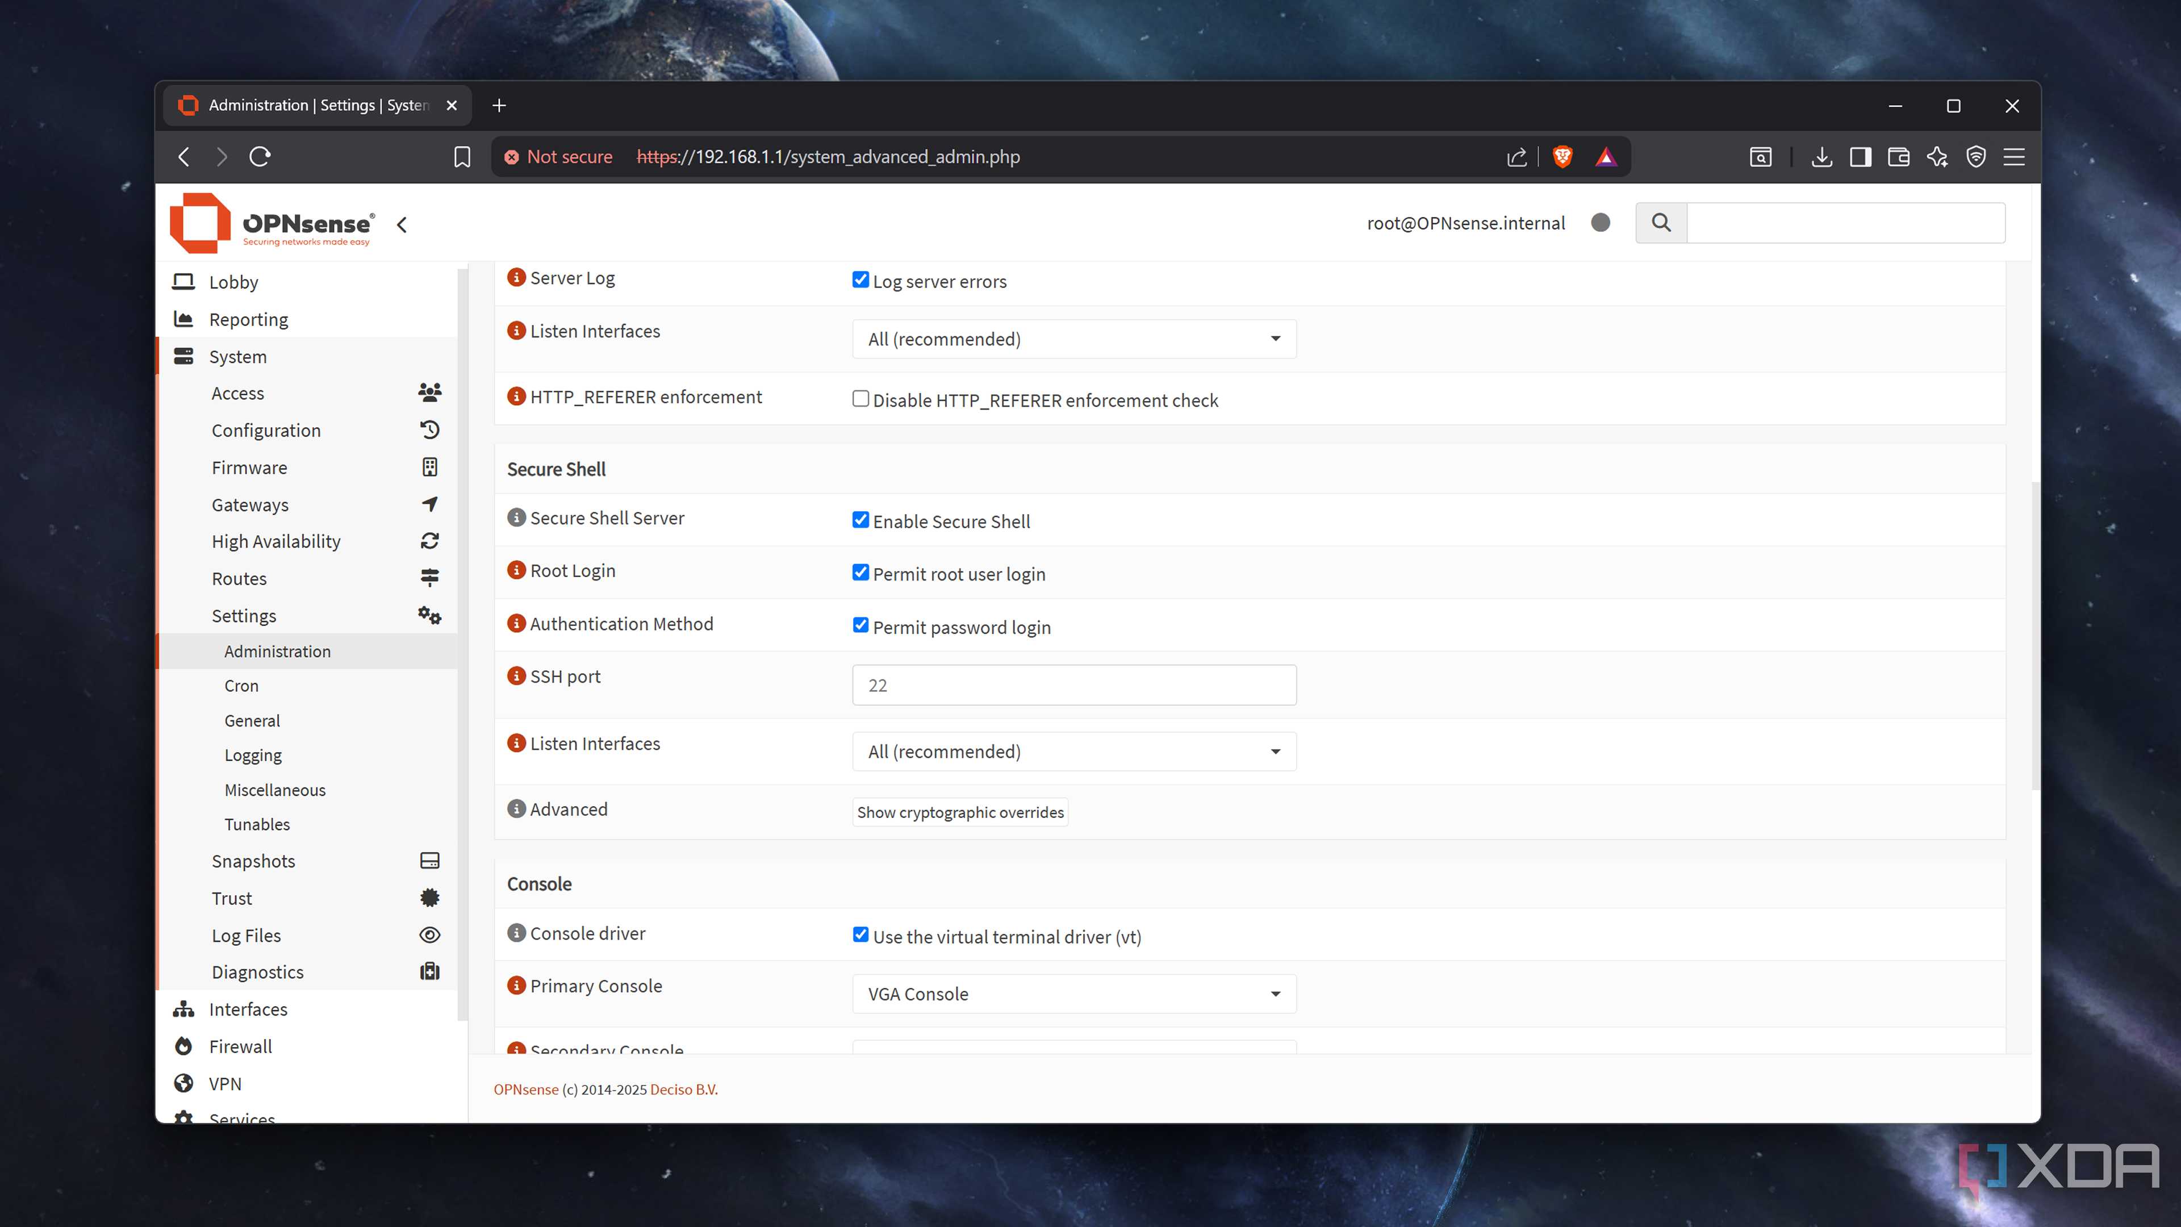This screenshot has width=2181, height=1227.
Task: Uncheck Permit root user login
Action: [x=860, y=573]
